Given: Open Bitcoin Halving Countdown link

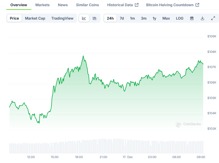Looking at the screenshot, I should click(x=172, y=5).
